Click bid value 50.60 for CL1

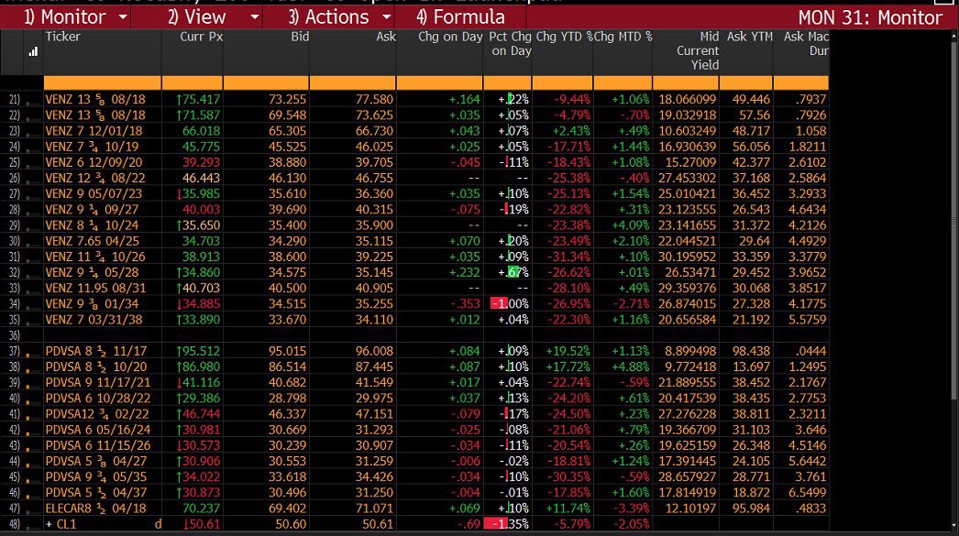[x=291, y=524]
